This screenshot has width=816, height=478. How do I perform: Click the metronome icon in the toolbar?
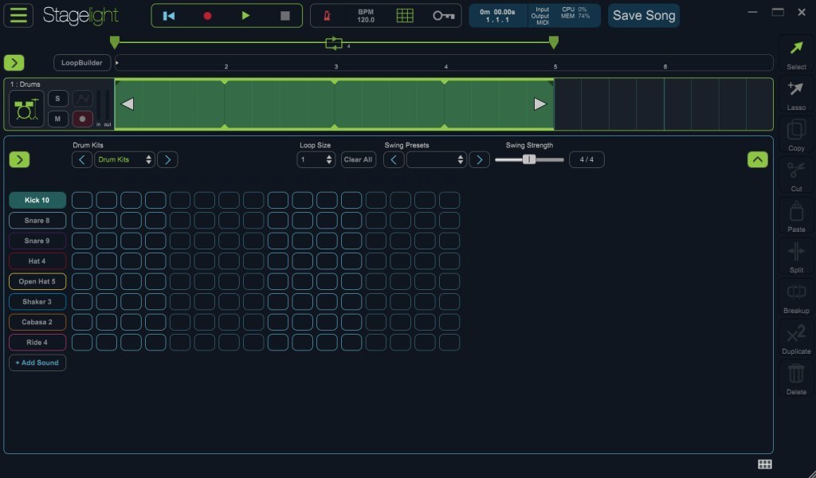pyautogui.click(x=326, y=14)
